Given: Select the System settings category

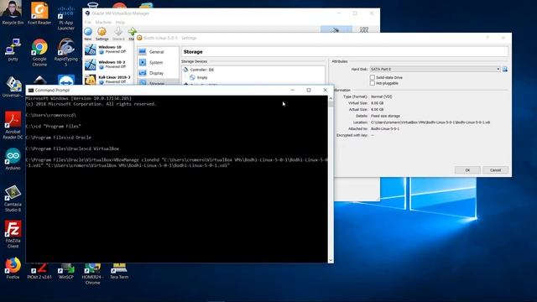Looking at the screenshot, I should (x=158, y=62).
